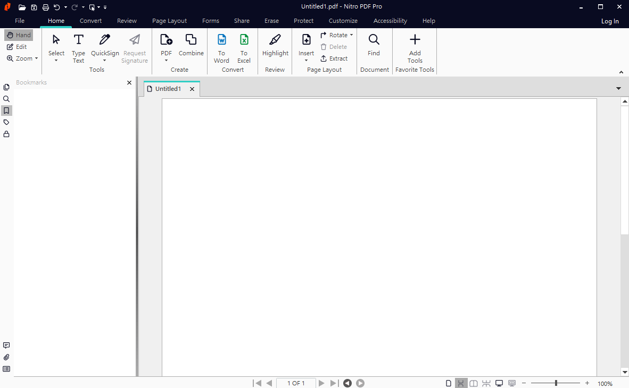
Task: Open the Rotate dropdown arrow
Action: (352, 35)
